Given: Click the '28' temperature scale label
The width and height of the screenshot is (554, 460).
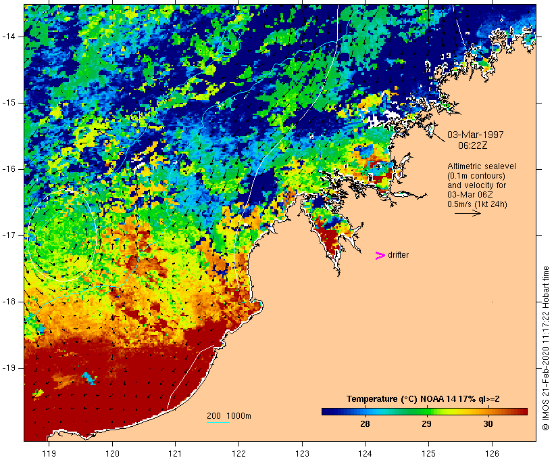Looking at the screenshot, I should pyautogui.click(x=365, y=423).
